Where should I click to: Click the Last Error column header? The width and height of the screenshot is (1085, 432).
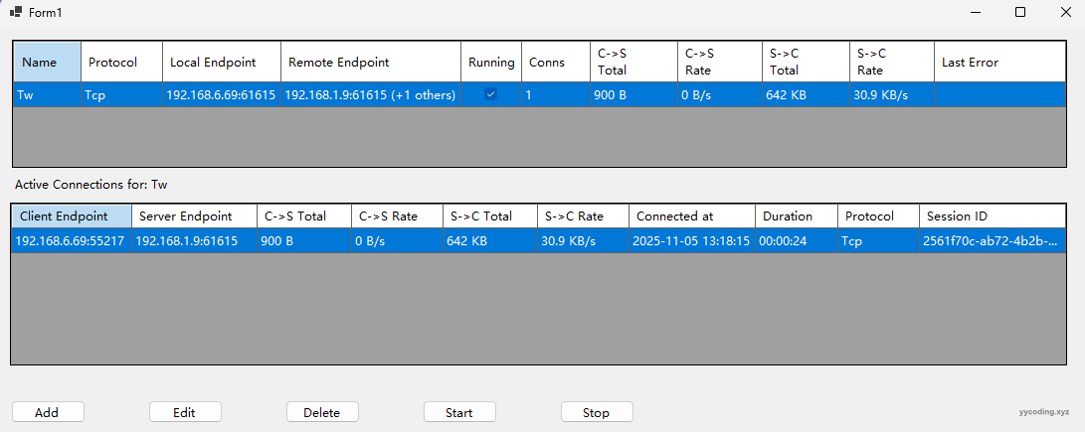point(998,62)
